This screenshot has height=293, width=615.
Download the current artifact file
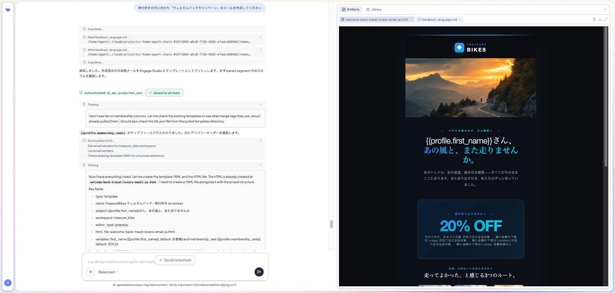point(600,20)
